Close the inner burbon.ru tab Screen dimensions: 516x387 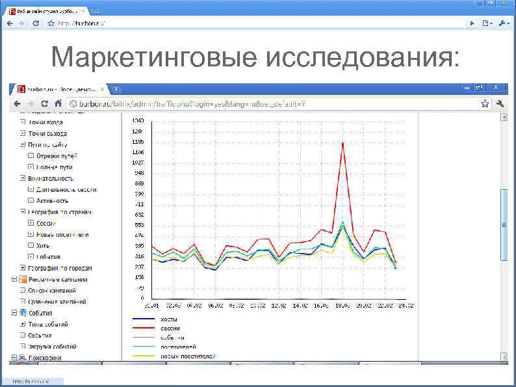[x=102, y=89]
